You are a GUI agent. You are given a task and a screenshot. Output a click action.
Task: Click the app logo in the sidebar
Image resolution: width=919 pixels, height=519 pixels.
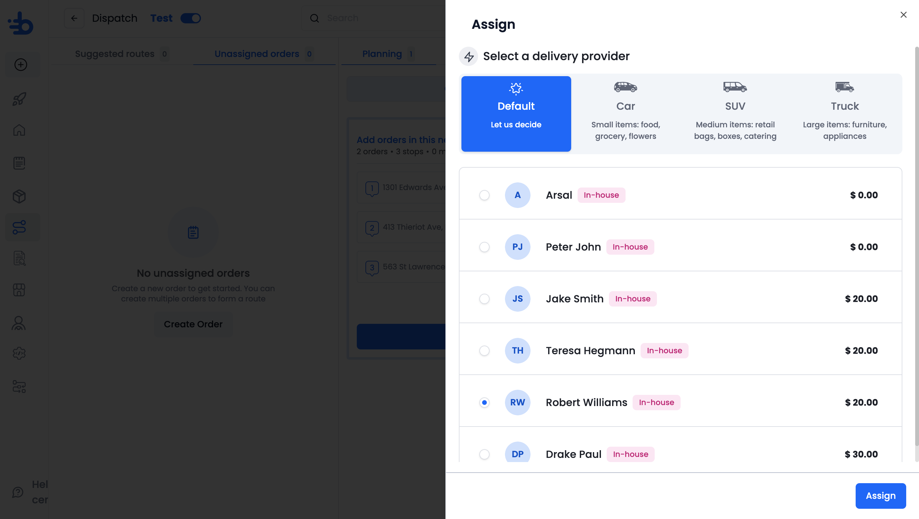21,24
